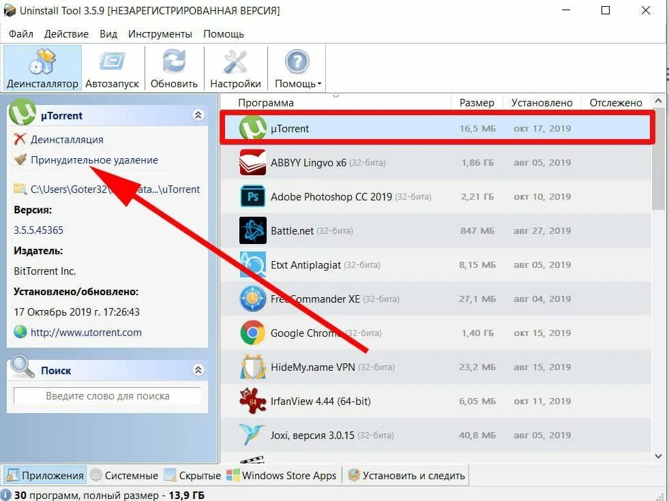The width and height of the screenshot is (669, 501).
Task: Select ABBYY Lingvo x6 program name
Action: click(308, 162)
